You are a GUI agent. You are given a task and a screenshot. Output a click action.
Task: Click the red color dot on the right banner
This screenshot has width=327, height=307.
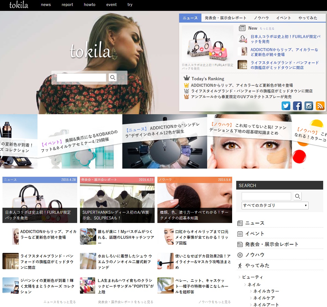point(299,157)
